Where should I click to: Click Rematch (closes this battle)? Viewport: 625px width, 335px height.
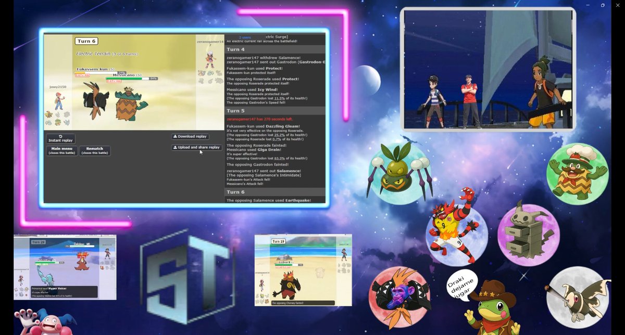tap(95, 151)
